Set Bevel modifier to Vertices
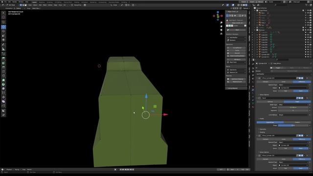Image resolution: width=313 pixels, height=176 pixels. pos(270,102)
